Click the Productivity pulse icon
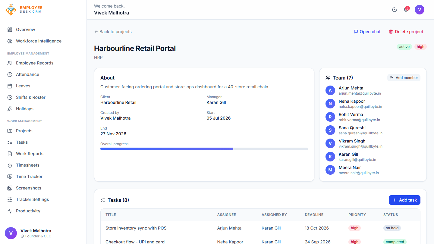This screenshot has width=434, height=244. coord(10,211)
